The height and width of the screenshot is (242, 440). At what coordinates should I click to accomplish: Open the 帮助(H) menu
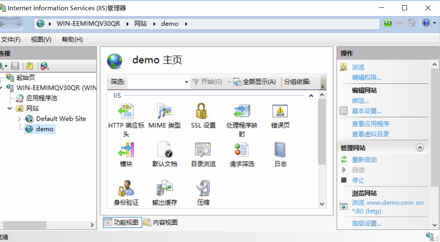click(72, 39)
